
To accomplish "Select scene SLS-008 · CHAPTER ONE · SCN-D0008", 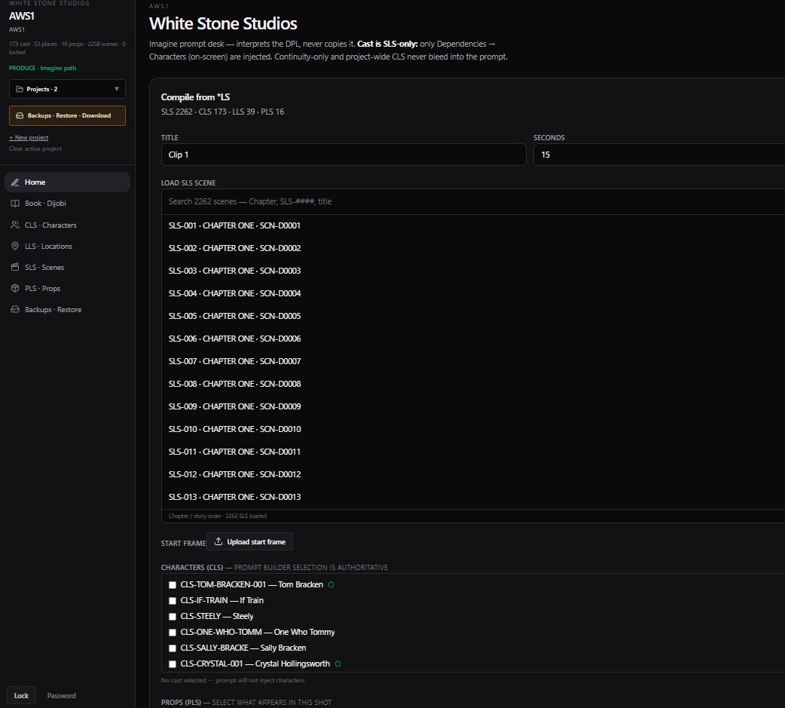I will pyautogui.click(x=473, y=384).
